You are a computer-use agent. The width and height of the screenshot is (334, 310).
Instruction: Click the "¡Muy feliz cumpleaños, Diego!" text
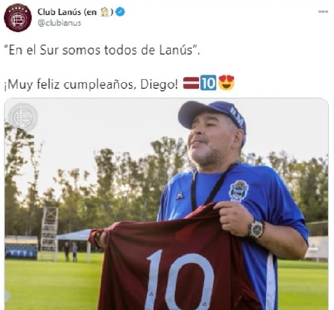pyautogui.click(x=91, y=84)
